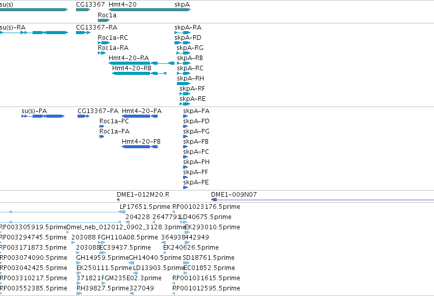The image size is (434, 296).
Task: Select skpA-PG protein label
Action: [x=196, y=131]
